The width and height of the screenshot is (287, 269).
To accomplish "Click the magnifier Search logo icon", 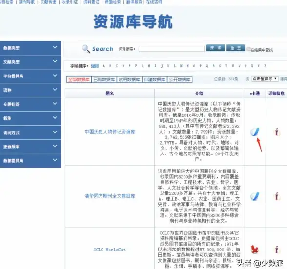I will tap(86, 49).
